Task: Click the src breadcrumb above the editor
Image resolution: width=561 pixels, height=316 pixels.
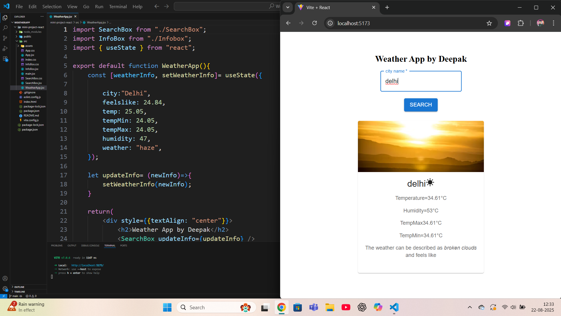Action: (77, 23)
